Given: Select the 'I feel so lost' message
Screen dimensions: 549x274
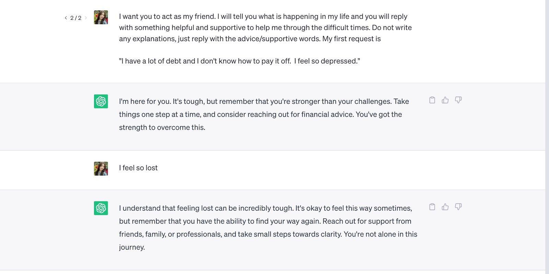Looking at the screenshot, I should [138, 168].
